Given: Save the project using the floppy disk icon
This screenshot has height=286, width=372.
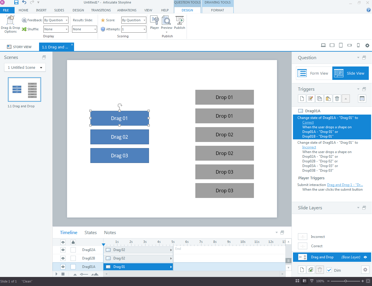Looking at the screenshot, I should (16, 3).
